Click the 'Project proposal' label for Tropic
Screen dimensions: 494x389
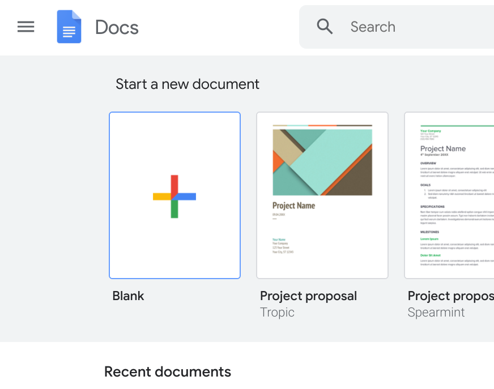[308, 296]
